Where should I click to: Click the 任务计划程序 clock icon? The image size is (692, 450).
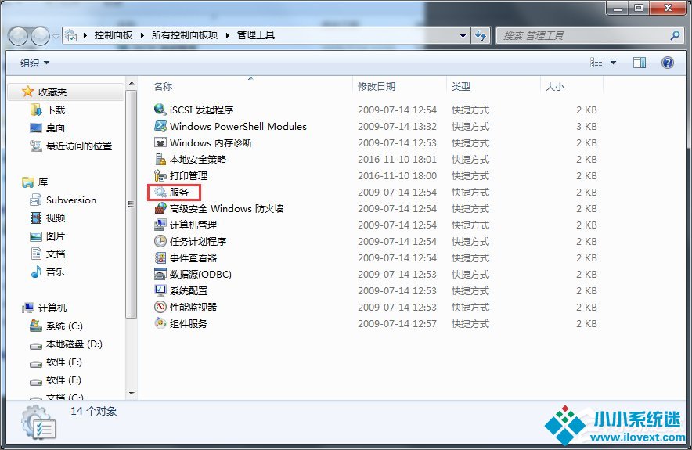click(x=160, y=241)
